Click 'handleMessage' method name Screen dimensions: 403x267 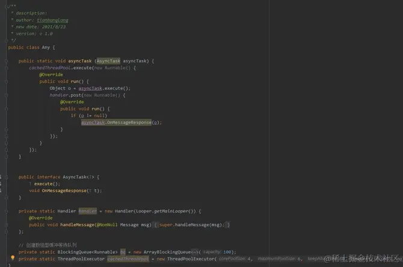tap(78, 224)
